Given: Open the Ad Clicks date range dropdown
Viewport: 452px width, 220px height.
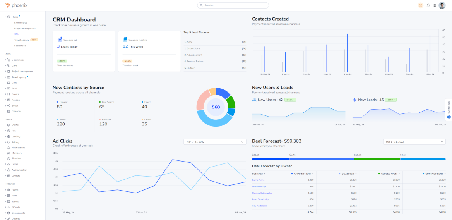Looking at the screenshot, I should [x=215, y=142].
